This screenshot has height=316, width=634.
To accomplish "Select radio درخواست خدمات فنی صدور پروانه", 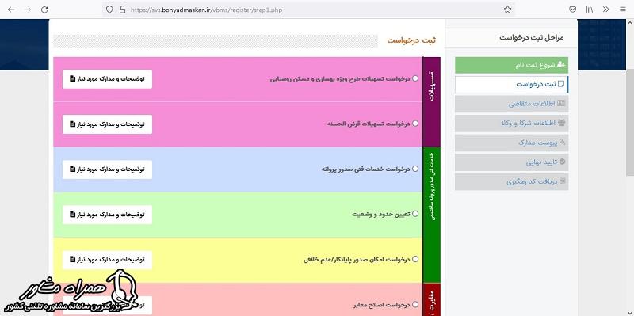I will [415, 169].
